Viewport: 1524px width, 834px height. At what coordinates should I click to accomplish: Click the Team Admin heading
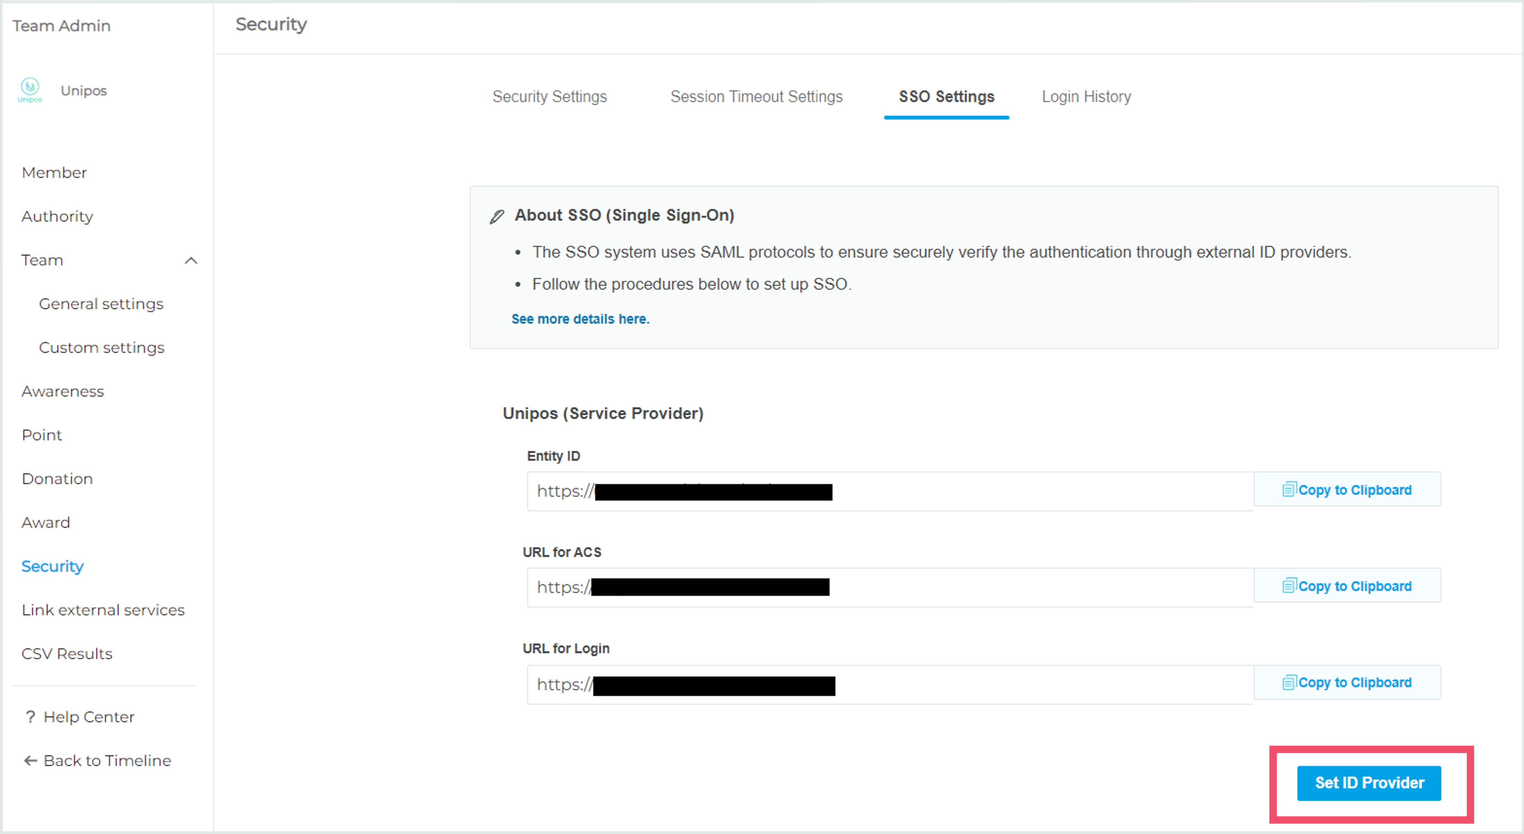coord(62,26)
